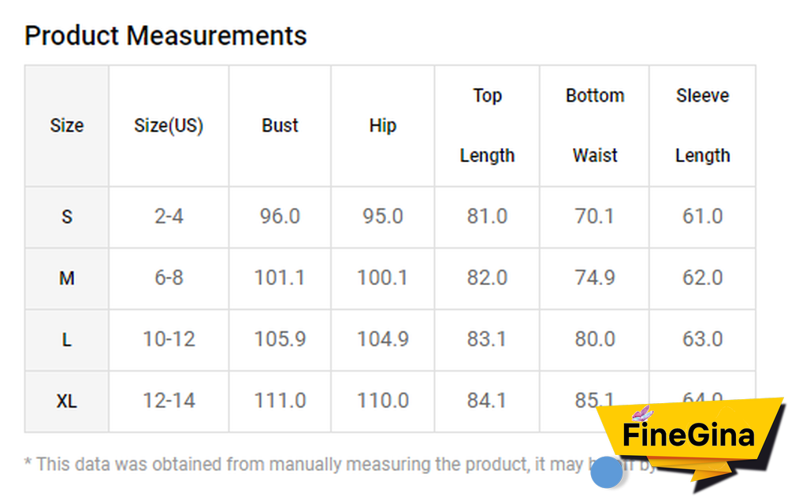Select the Size column header
Viewport: 788px width, 496px height.
coord(67,126)
